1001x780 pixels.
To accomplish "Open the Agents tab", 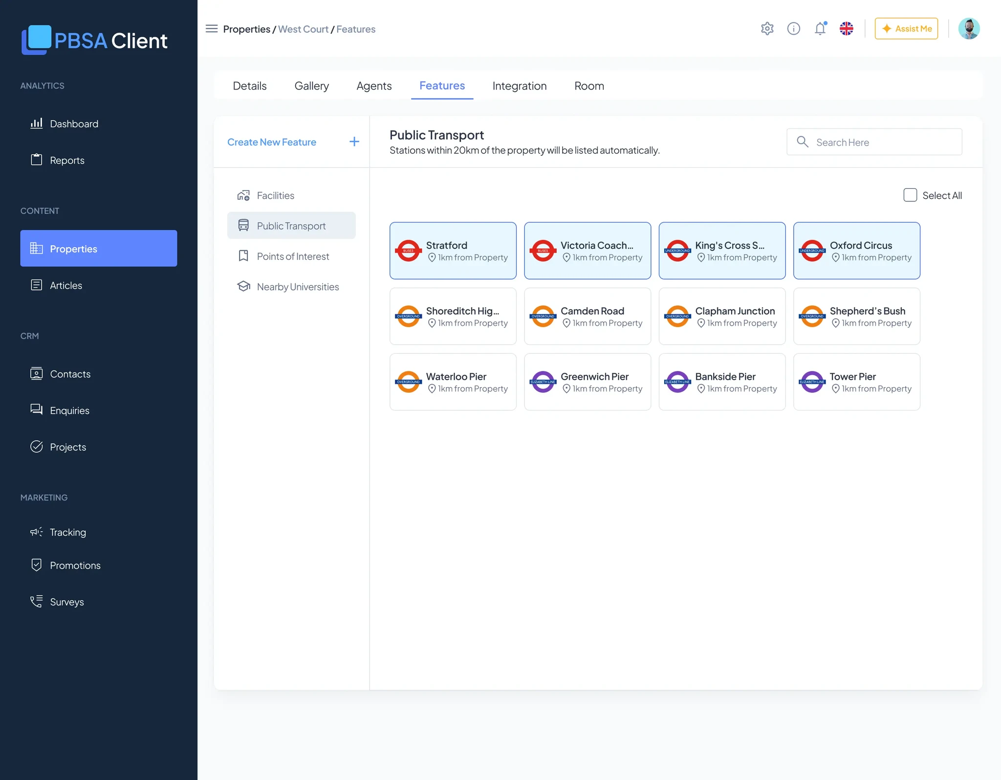I will coord(374,86).
